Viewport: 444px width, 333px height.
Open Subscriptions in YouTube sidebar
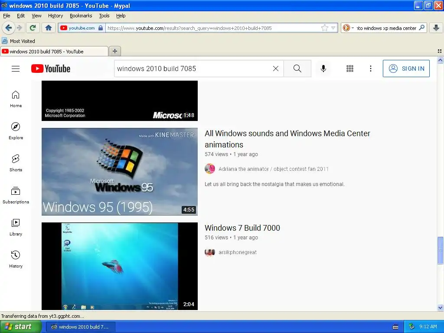point(16,195)
